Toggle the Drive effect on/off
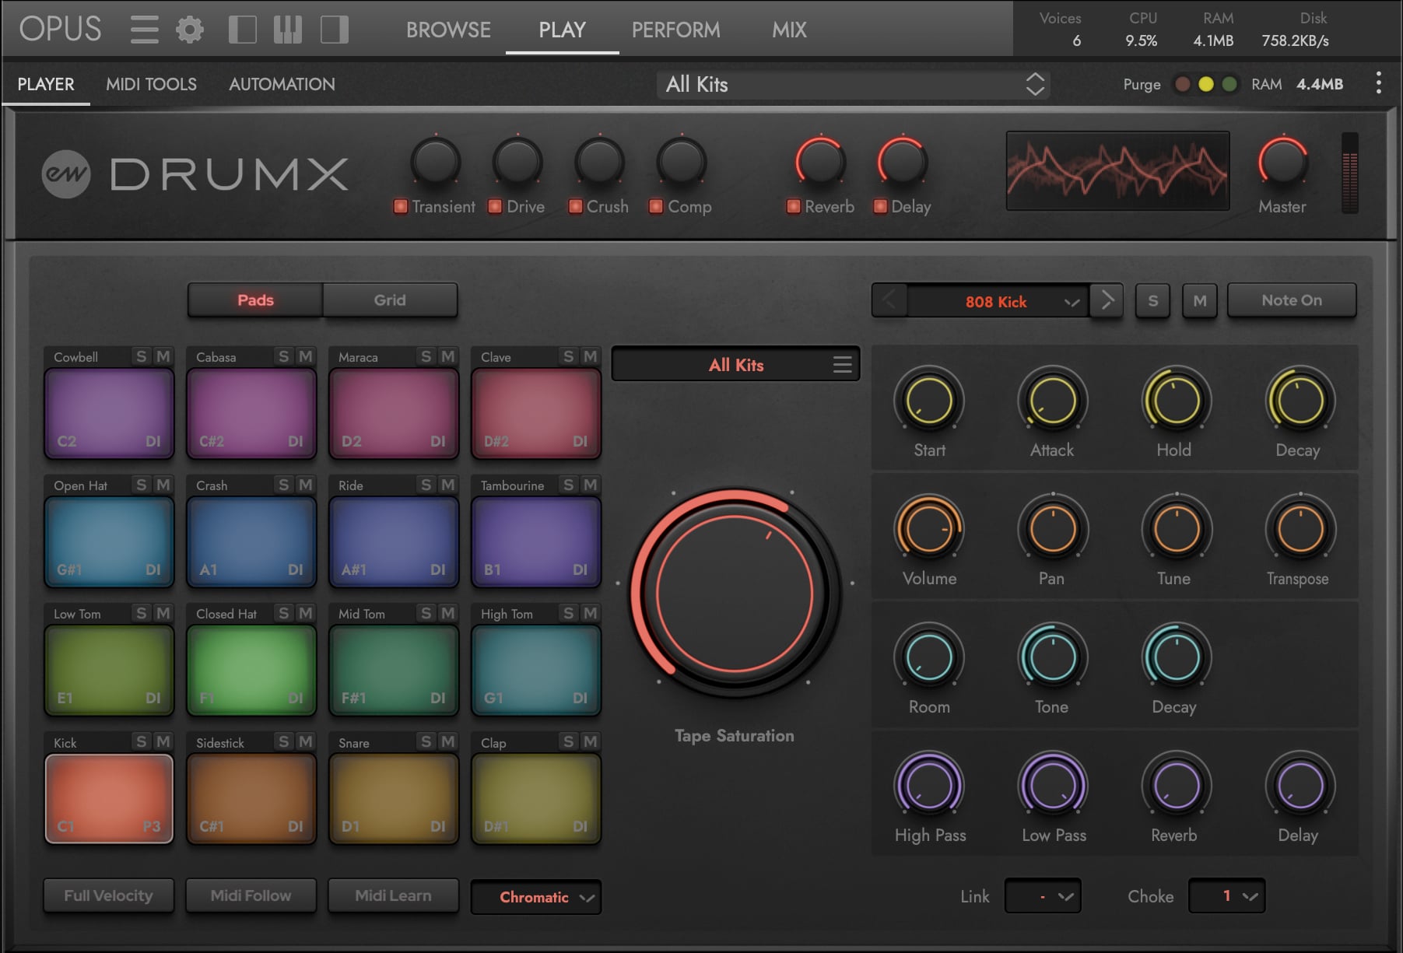Screen dimensions: 1403x953 point(495,206)
